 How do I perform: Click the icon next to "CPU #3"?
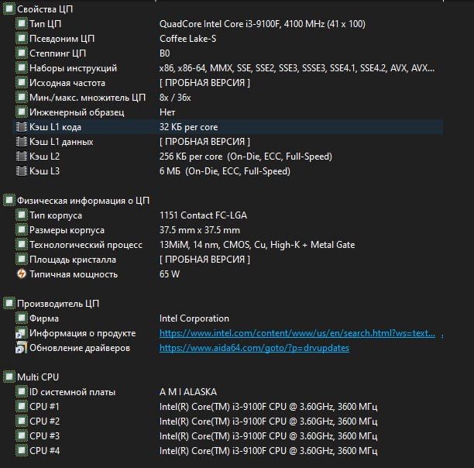[x=21, y=436]
